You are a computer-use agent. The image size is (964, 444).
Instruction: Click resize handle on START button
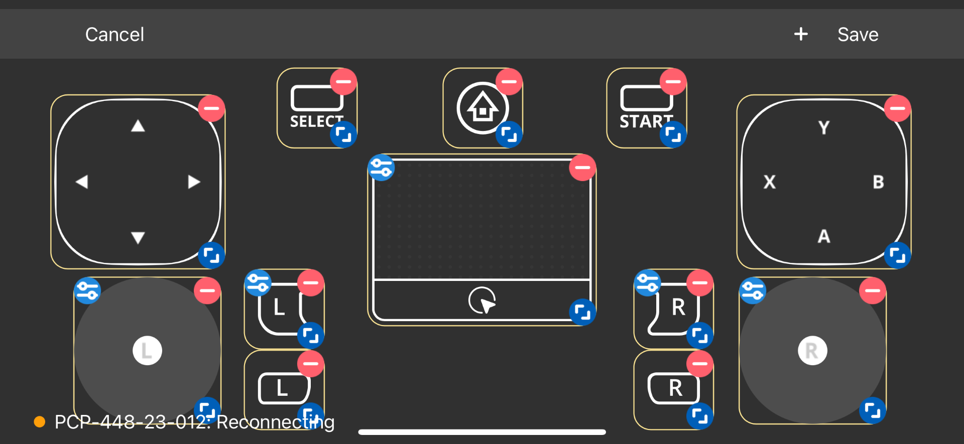[673, 134]
